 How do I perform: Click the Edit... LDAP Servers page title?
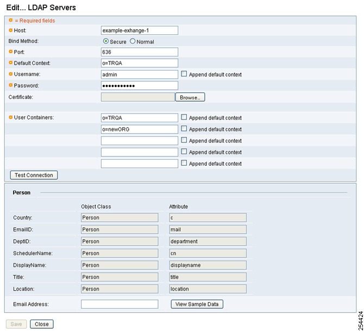click(x=41, y=8)
